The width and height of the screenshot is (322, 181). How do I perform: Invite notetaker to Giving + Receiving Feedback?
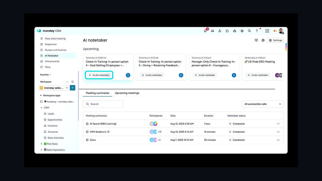click(152, 75)
